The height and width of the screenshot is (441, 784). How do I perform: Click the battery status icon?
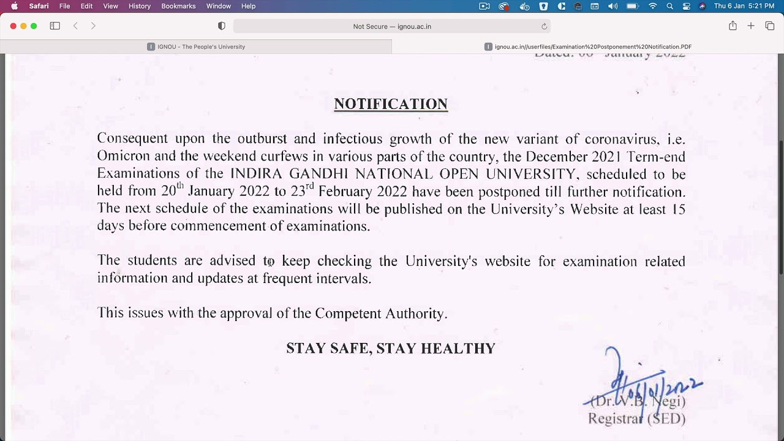click(633, 6)
